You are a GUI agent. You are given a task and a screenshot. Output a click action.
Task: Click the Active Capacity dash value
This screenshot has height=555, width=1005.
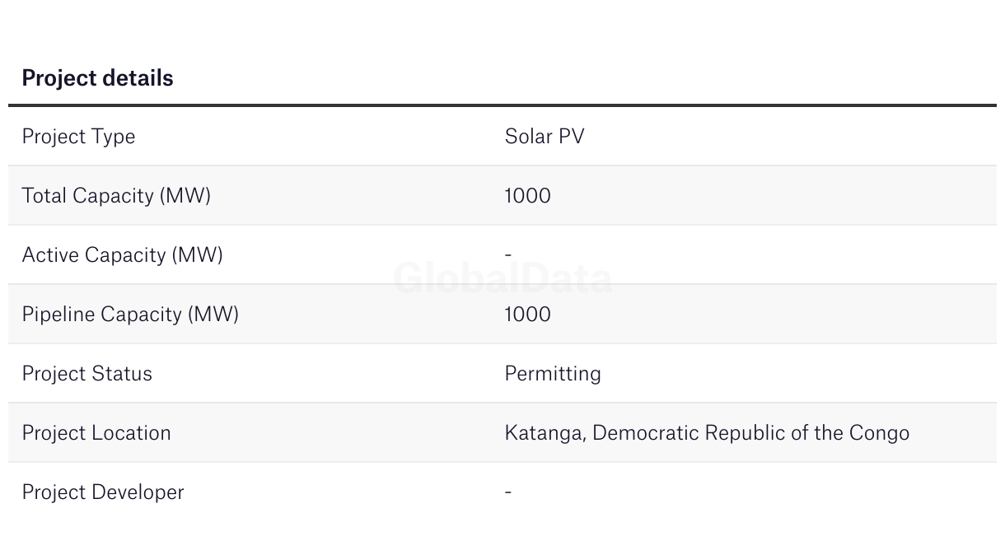point(508,254)
